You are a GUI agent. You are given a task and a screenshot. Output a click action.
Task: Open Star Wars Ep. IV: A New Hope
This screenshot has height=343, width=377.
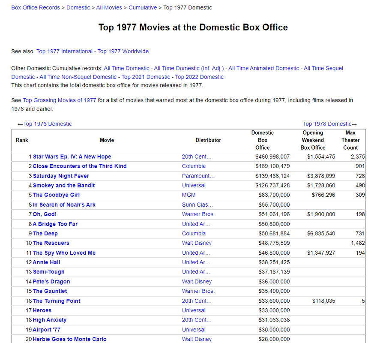tap(72, 156)
